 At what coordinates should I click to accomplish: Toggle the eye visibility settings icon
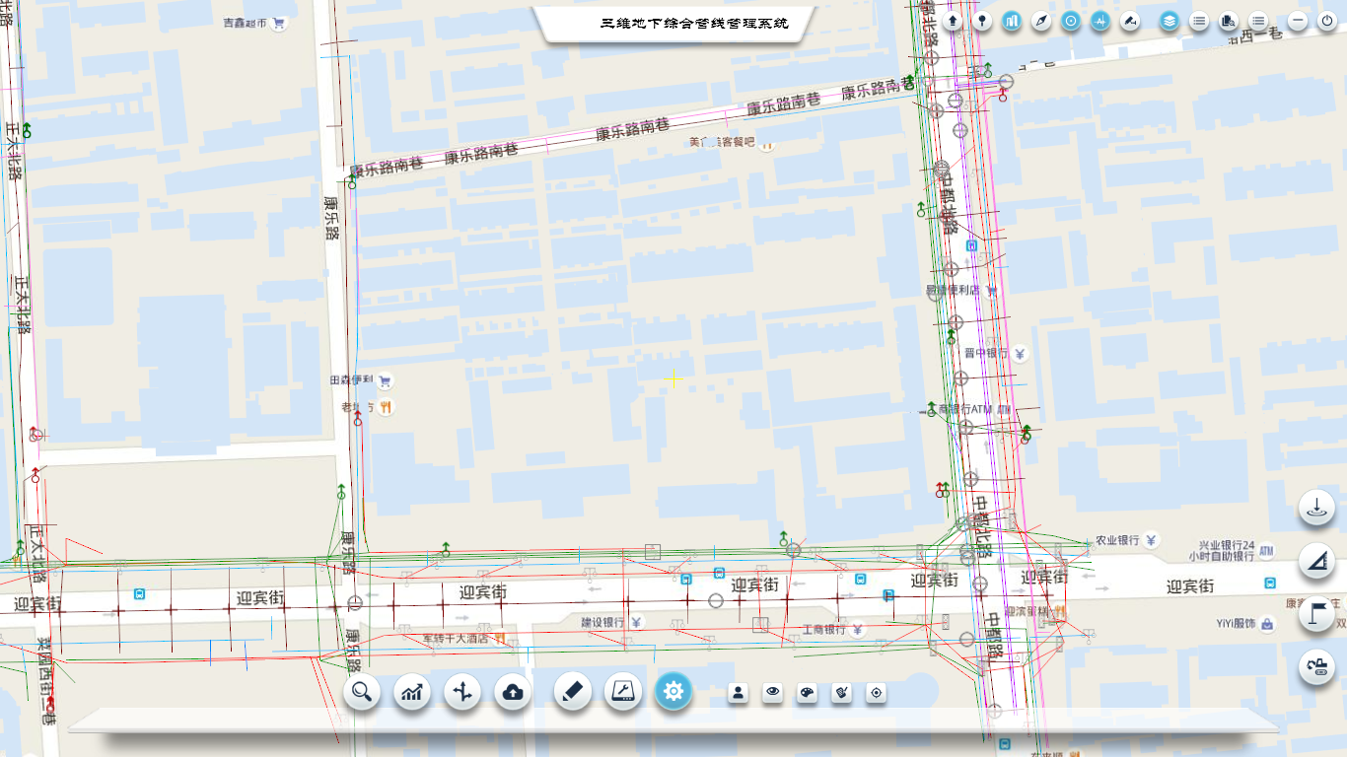pyautogui.click(x=773, y=693)
